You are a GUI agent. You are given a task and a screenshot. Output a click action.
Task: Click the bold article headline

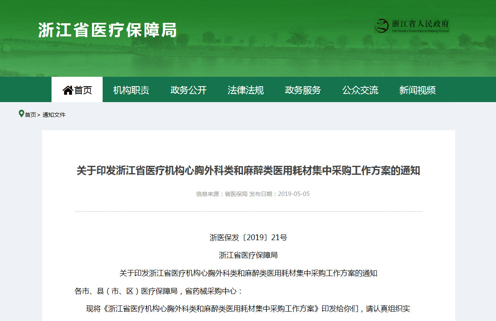tap(248, 171)
